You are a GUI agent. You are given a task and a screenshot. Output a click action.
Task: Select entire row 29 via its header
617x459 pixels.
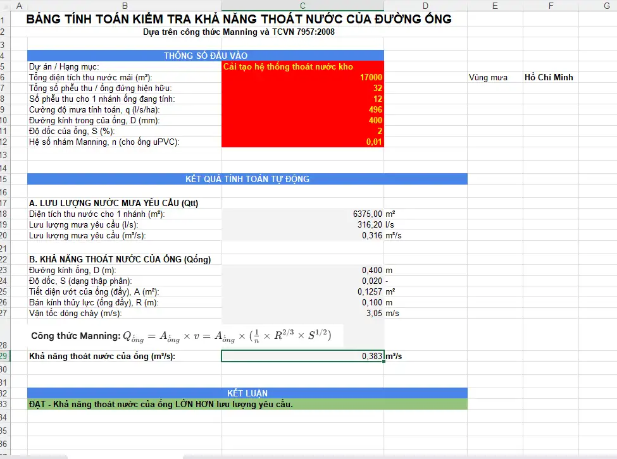pyautogui.click(x=3, y=356)
